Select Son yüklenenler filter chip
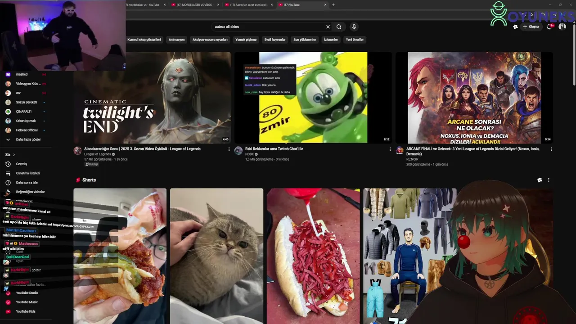The height and width of the screenshot is (324, 576). tap(305, 40)
